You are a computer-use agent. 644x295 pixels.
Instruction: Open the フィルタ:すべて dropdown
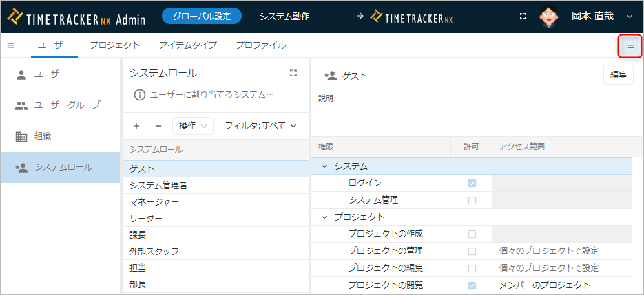(260, 126)
